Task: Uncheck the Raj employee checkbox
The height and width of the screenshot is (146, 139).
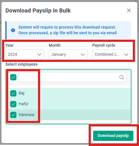Action: pyautogui.click(x=13, y=93)
